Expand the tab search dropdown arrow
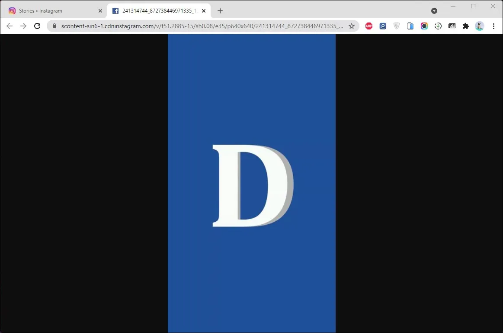 (x=434, y=11)
